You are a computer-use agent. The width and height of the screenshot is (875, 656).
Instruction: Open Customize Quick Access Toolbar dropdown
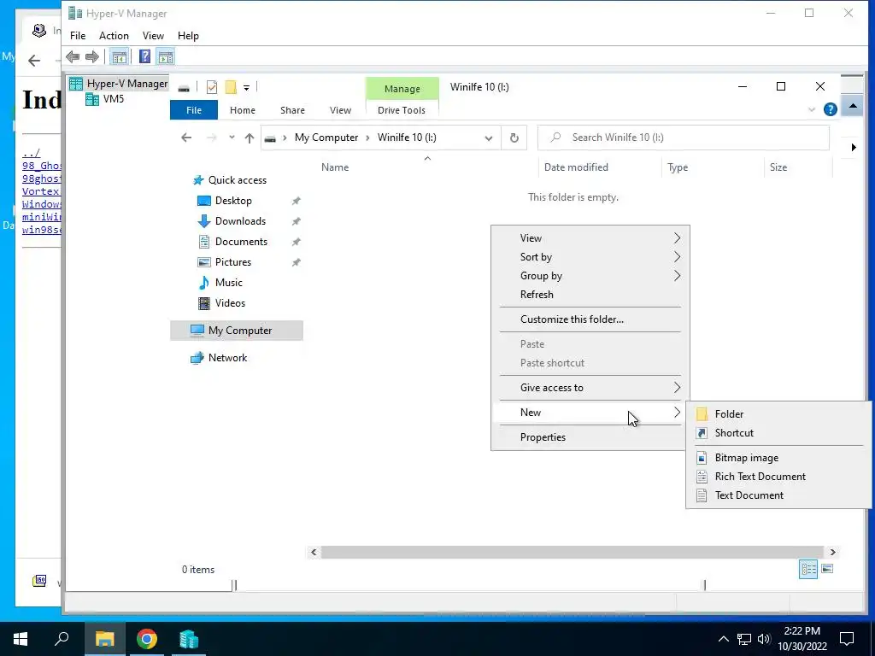246,88
